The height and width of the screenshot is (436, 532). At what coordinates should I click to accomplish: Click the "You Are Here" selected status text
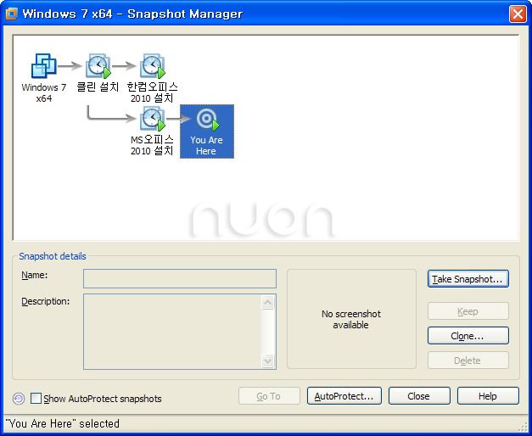63,423
